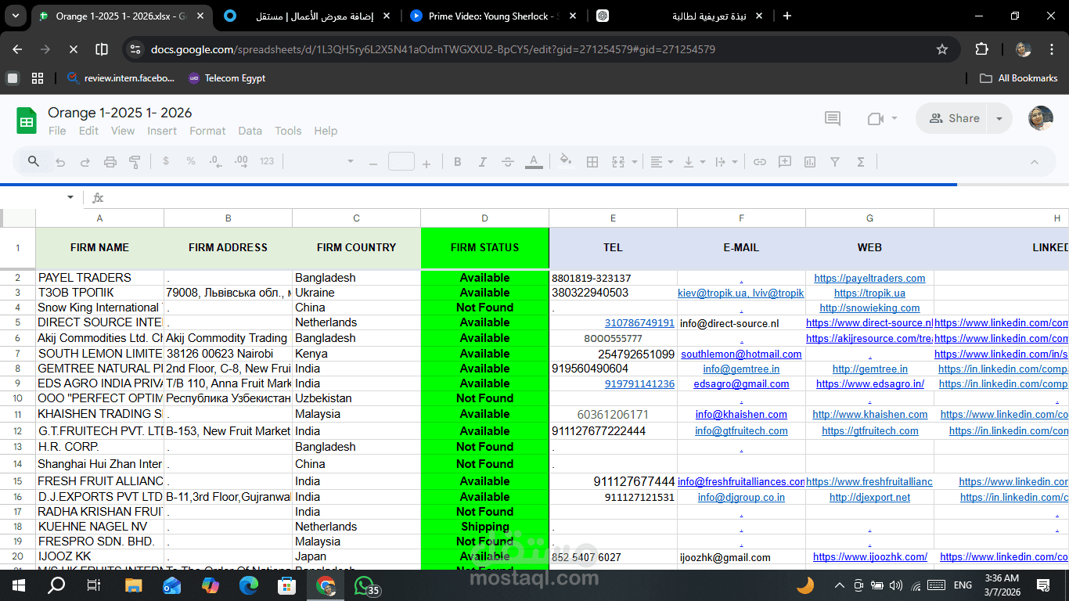
Task: Click the Undo arrow icon
Action: (x=60, y=162)
